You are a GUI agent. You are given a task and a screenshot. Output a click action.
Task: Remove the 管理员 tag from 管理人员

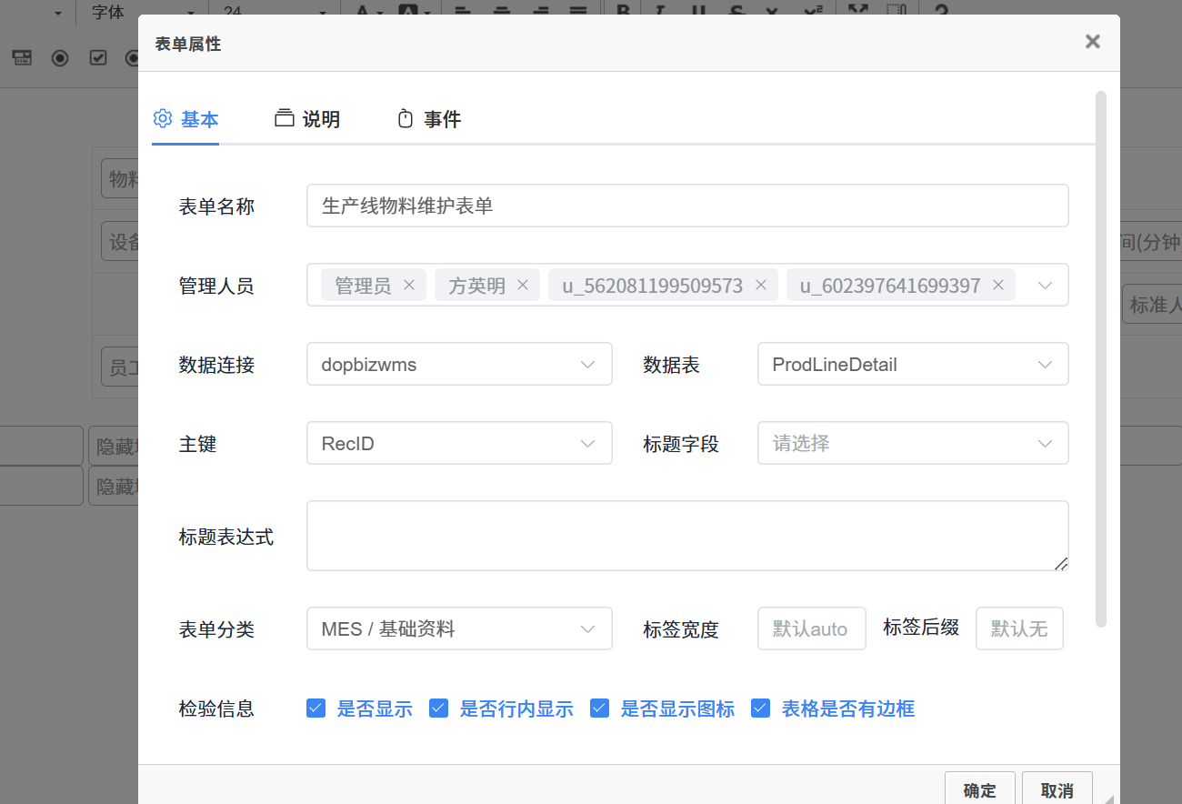point(409,286)
